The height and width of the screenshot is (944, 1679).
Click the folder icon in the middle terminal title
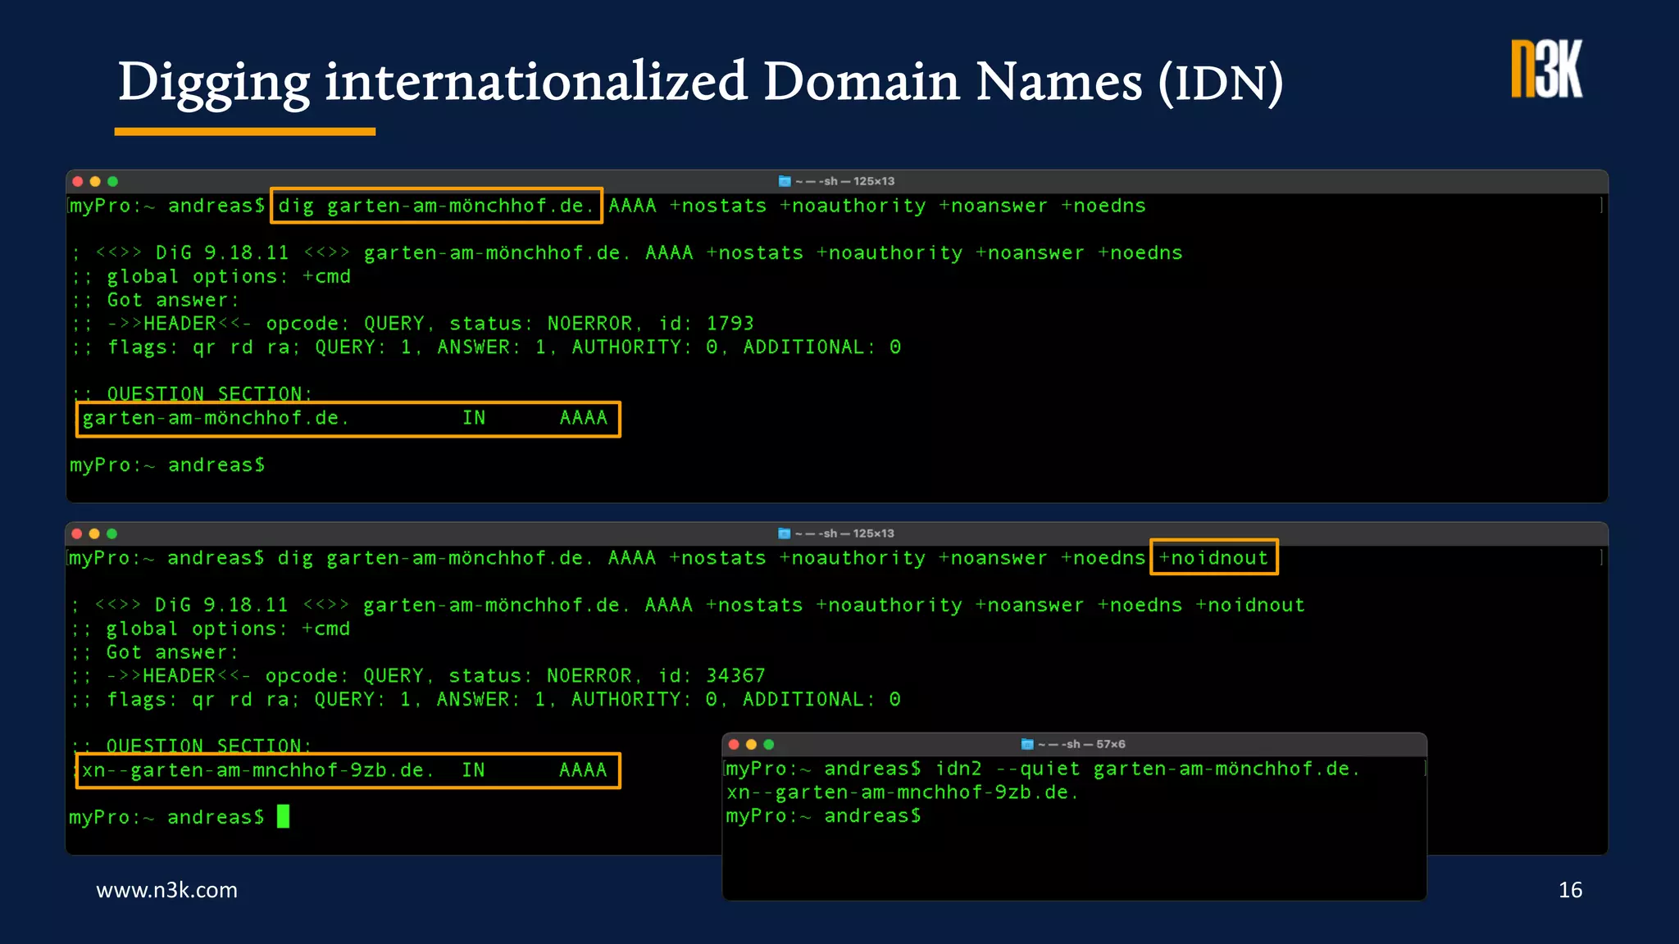click(784, 533)
